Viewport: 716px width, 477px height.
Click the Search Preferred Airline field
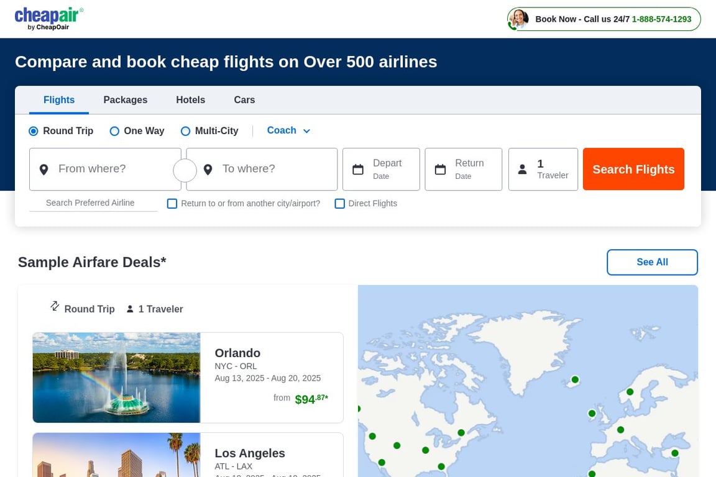click(x=93, y=203)
